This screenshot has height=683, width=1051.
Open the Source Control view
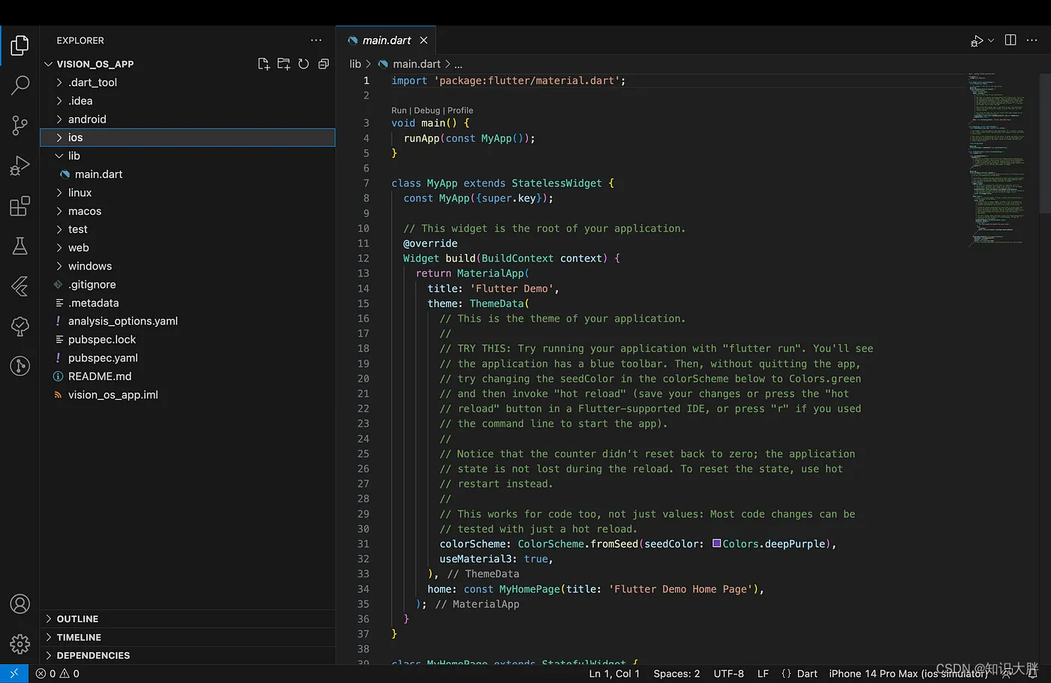pyautogui.click(x=20, y=125)
